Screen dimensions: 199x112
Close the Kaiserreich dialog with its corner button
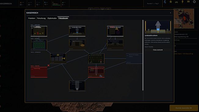coord(171,13)
